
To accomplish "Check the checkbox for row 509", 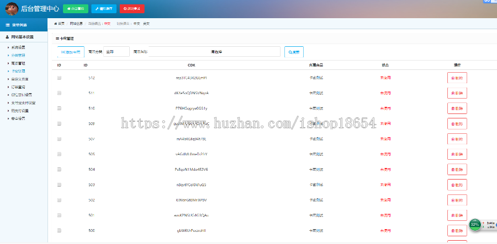I will [59, 123].
